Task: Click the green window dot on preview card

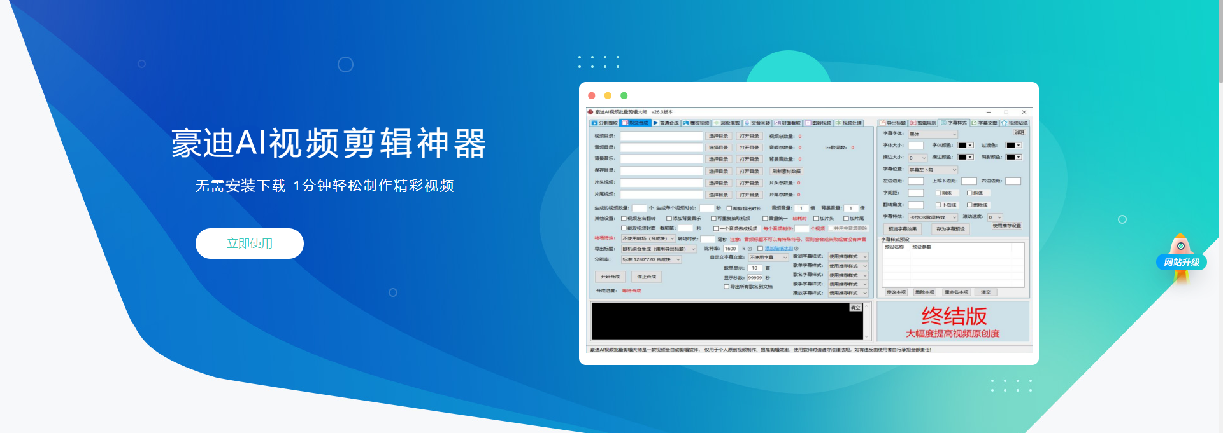Action: 624,95
